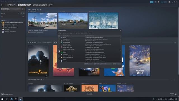
Task: Switch to collections grid view icon
Action: coord(23,9)
